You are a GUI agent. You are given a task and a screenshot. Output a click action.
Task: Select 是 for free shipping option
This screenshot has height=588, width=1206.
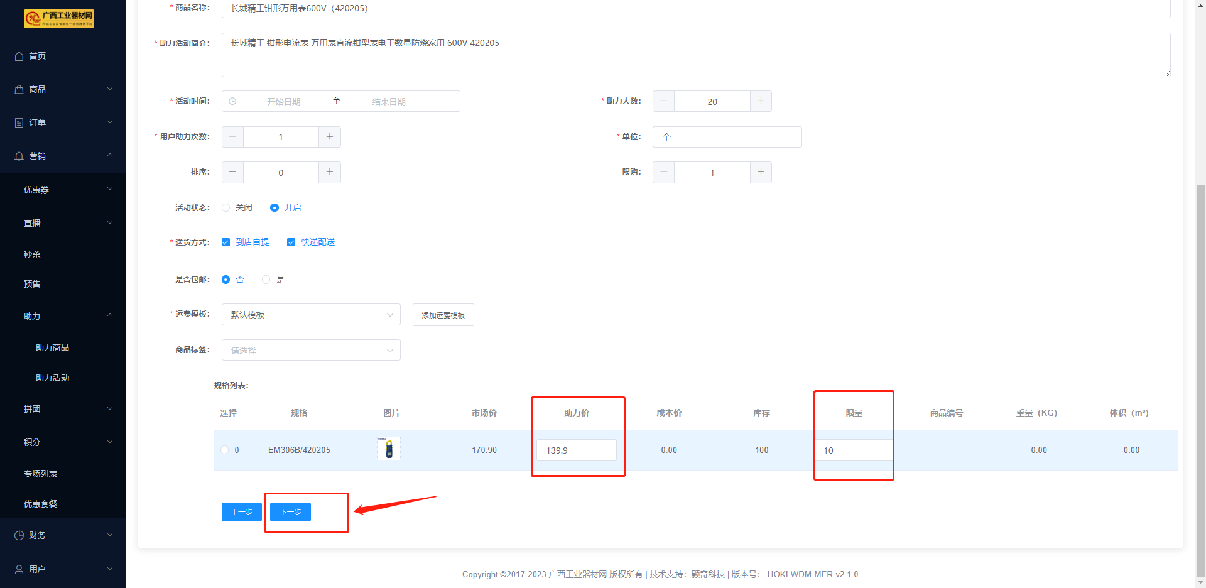[266, 280]
